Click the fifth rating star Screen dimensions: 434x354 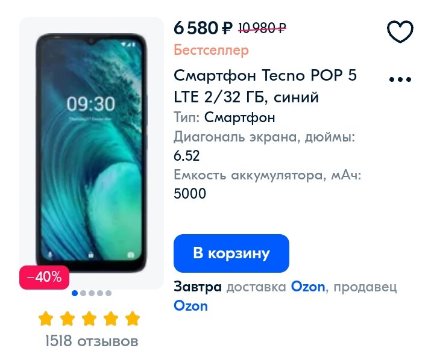(x=132, y=318)
